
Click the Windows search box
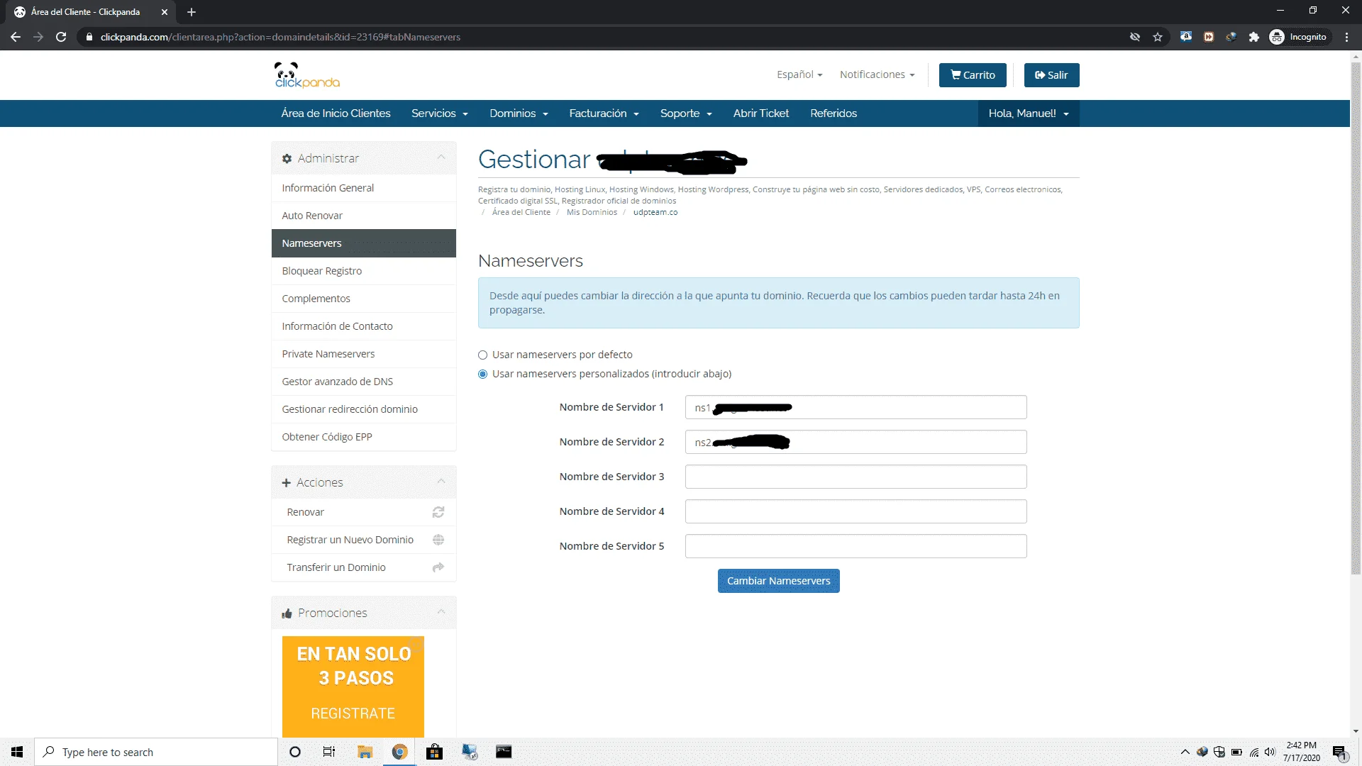[x=156, y=752]
